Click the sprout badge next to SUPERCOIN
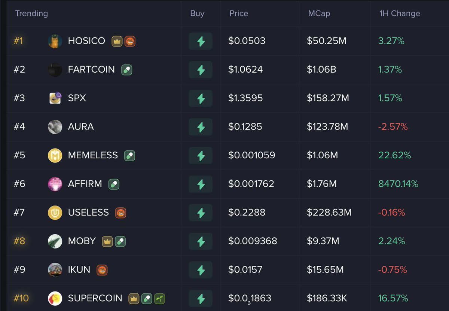The image size is (449, 311). (159, 299)
